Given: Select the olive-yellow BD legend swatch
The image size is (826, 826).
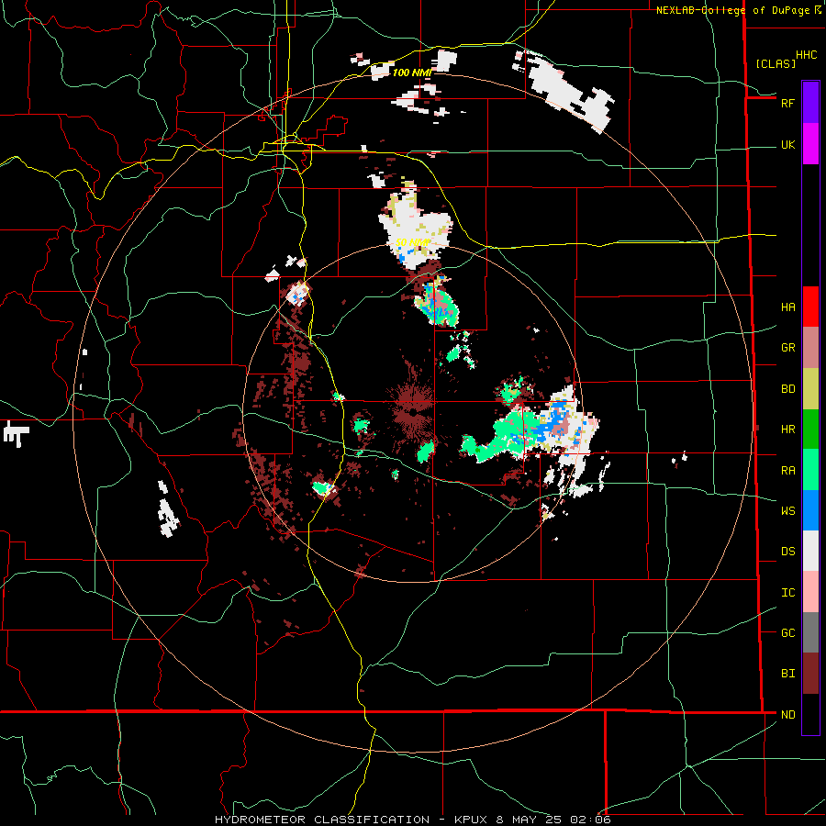Looking at the screenshot, I should point(810,388).
